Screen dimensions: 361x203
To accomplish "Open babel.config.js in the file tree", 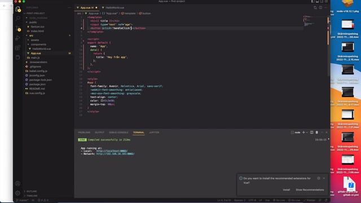I will 38,71.
